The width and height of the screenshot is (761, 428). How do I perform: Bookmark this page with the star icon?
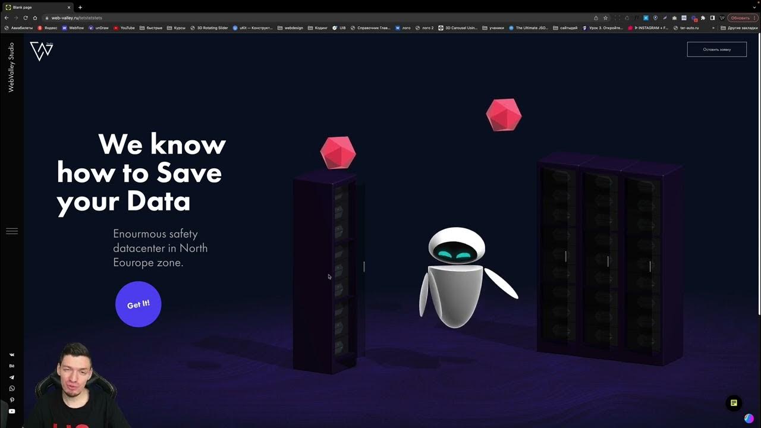[x=605, y=18]
